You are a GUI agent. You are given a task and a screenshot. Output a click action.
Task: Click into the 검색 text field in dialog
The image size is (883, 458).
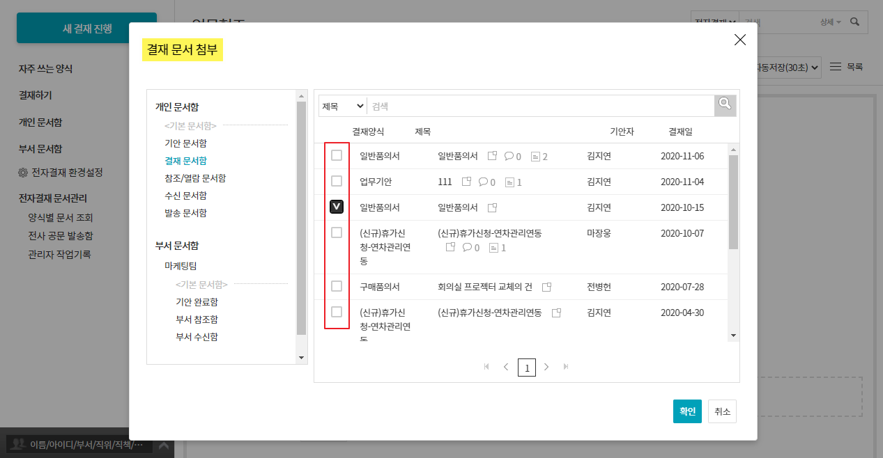tap(540, 106)
